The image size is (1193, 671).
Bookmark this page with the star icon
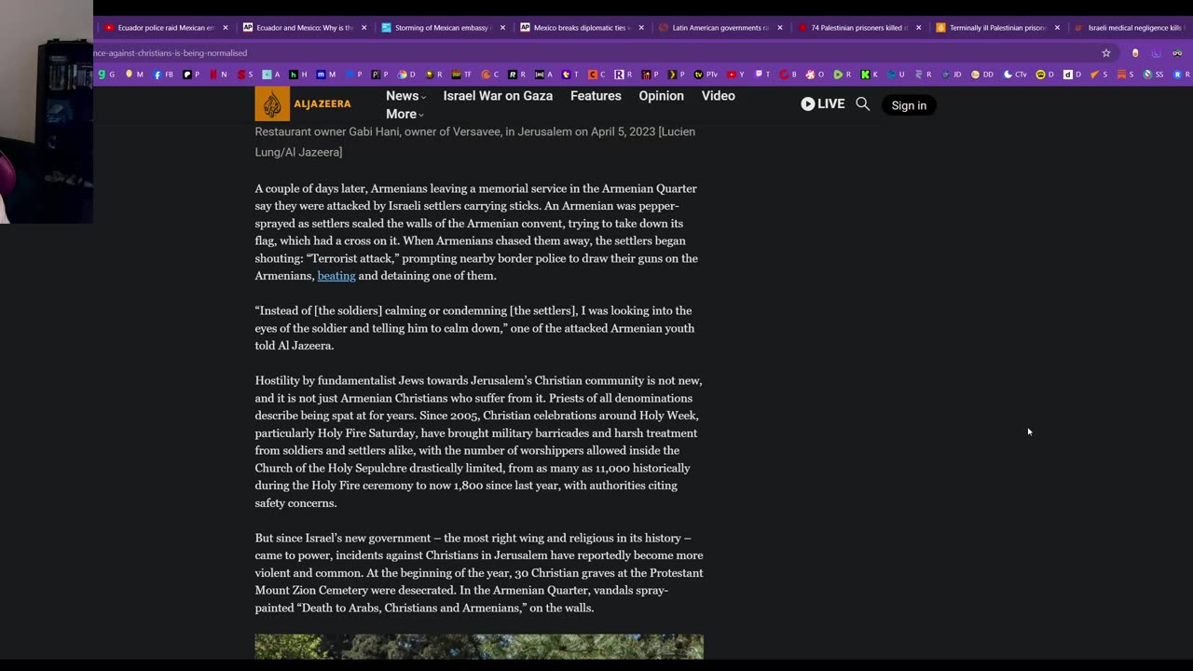tap(1106, 53)
